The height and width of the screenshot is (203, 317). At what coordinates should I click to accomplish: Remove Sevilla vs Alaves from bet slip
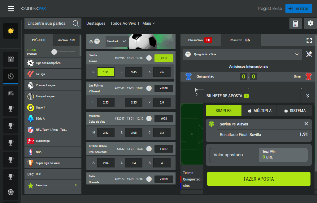click(306, 124)
